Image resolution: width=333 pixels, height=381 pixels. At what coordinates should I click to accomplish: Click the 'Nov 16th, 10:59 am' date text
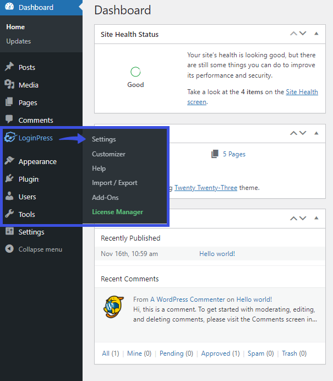(x=129, y=254)
